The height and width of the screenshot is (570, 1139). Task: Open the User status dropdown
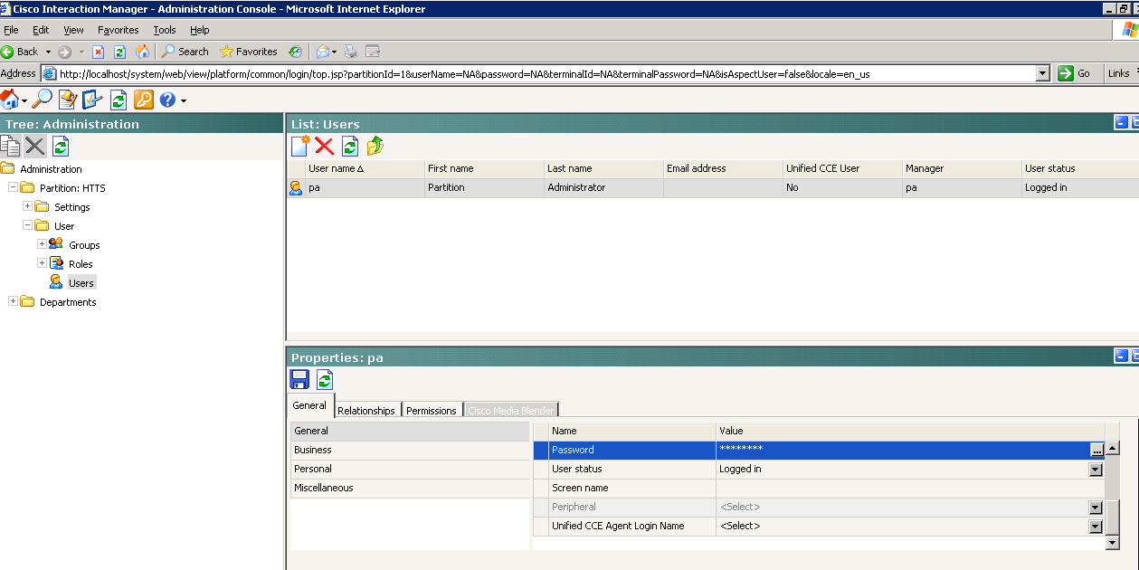(1096, 470)
